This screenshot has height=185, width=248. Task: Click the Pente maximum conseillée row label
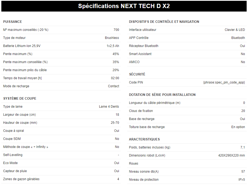click(x=25, y=62)
